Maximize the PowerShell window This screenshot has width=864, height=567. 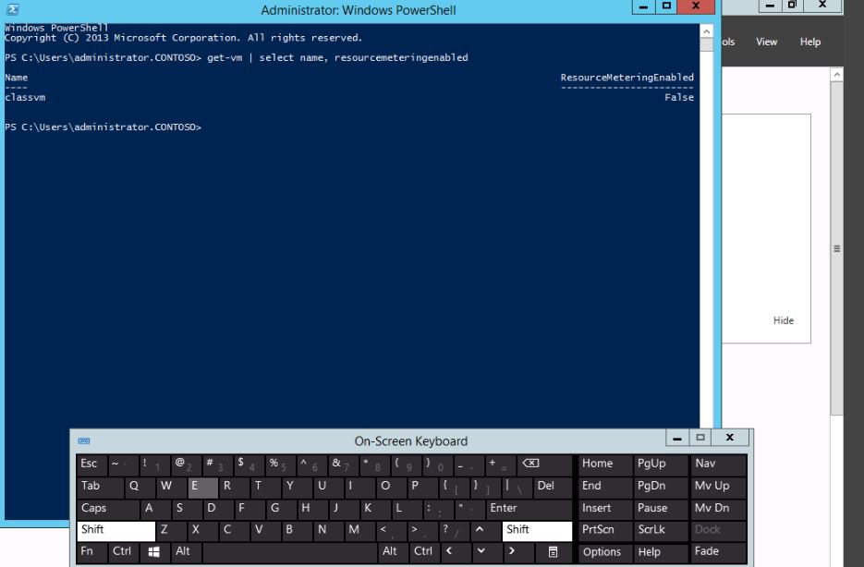(x=666, y=6)
